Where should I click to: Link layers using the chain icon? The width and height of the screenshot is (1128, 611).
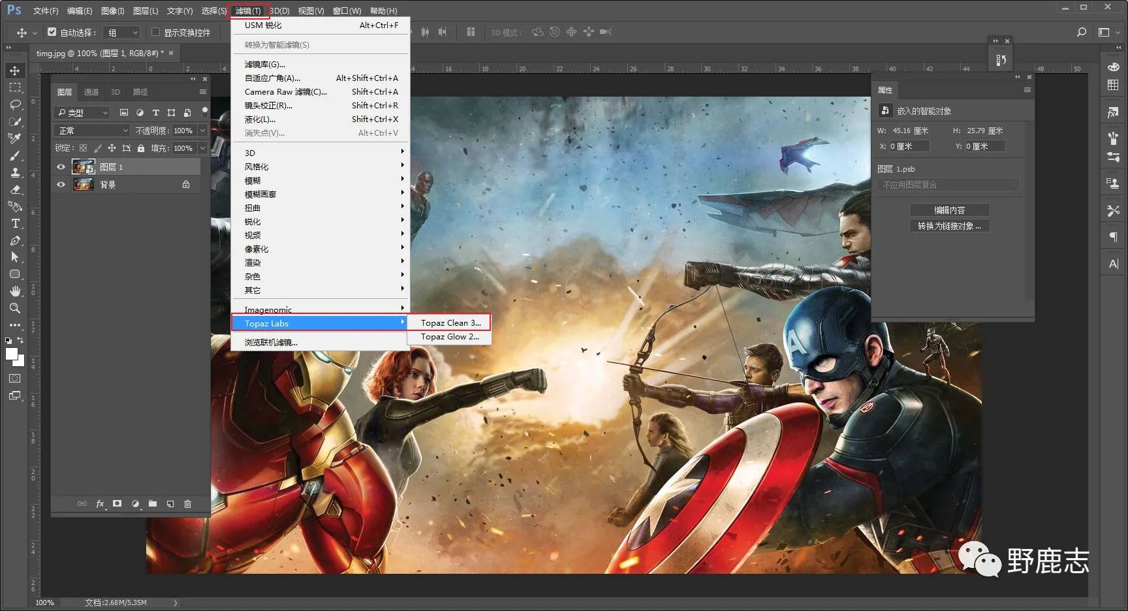coord(82,504)
